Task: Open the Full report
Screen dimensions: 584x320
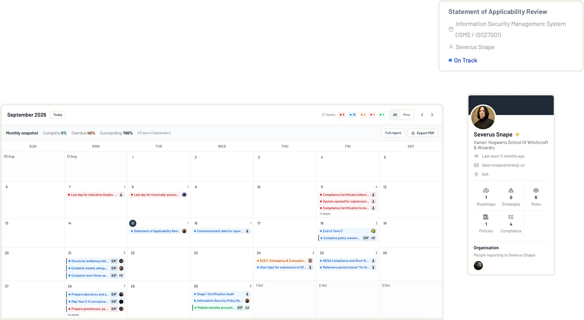Action: (x=393, y=133)
